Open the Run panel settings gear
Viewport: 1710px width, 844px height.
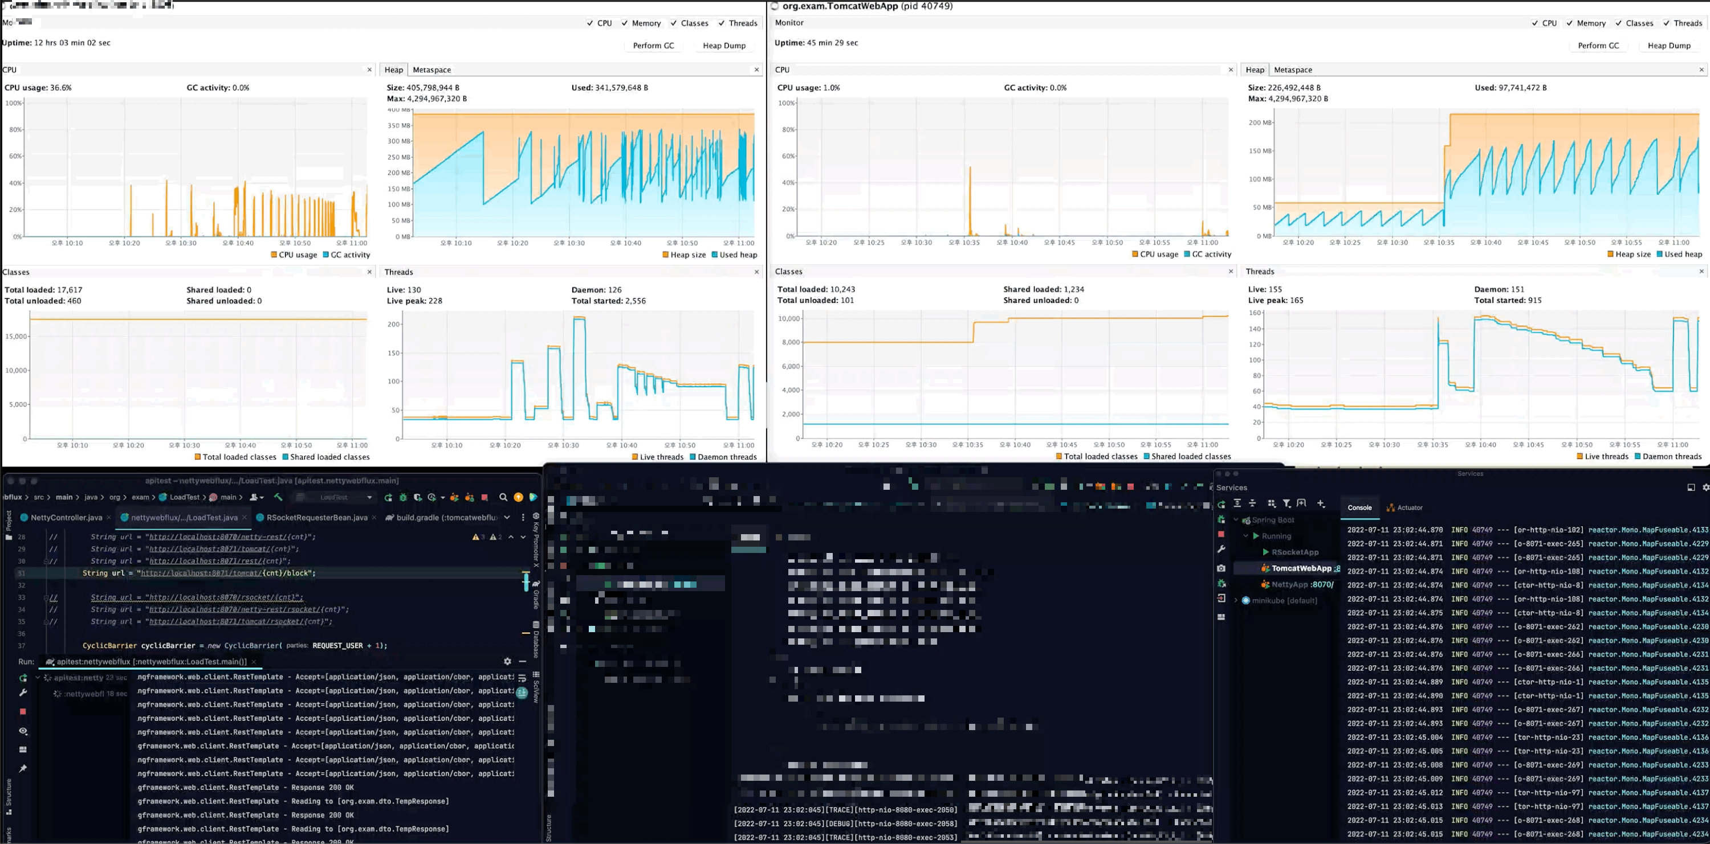click(507, 662)
